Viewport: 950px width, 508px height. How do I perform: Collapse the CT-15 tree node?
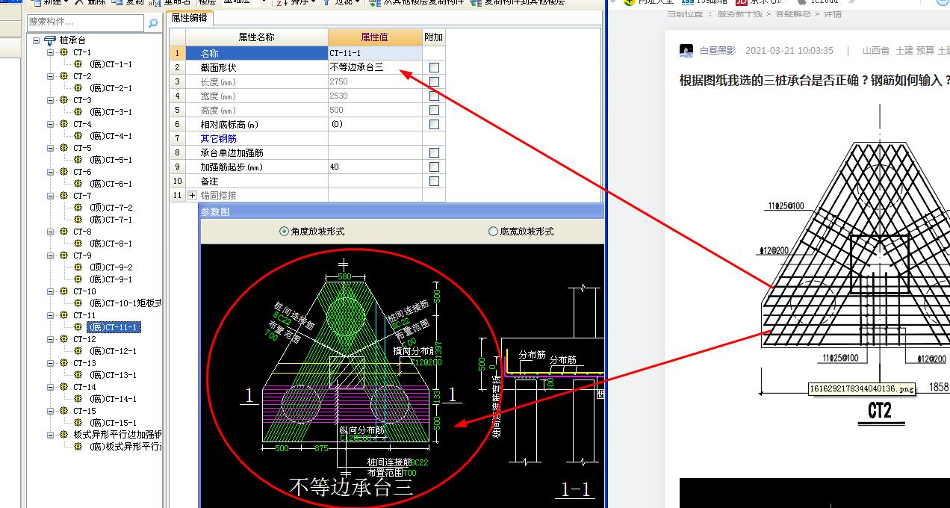pyautogui.click(x=52, y=411)
